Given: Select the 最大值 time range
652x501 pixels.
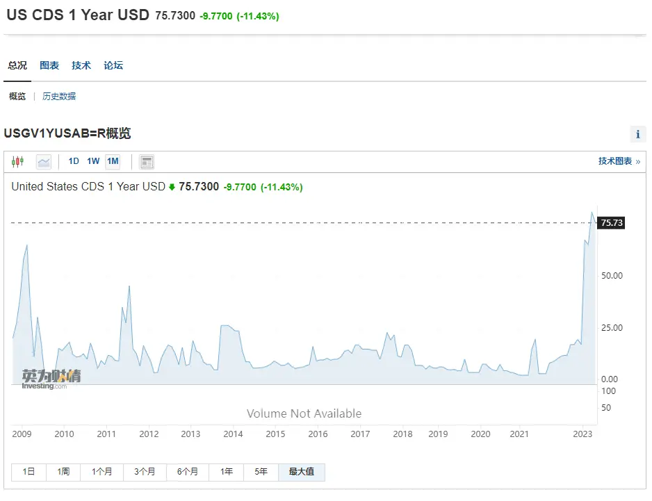Looking at the screenshot, I should click(302, 472).
